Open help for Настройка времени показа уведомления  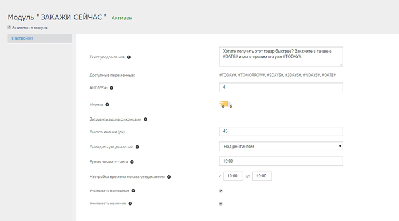point(169,177)
